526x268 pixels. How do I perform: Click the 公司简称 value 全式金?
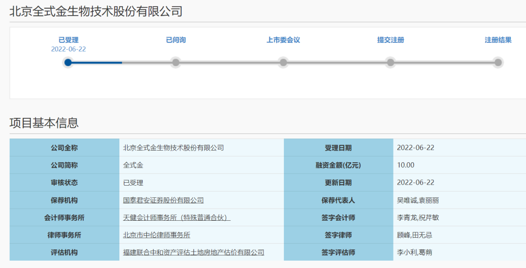click(133, 165)
